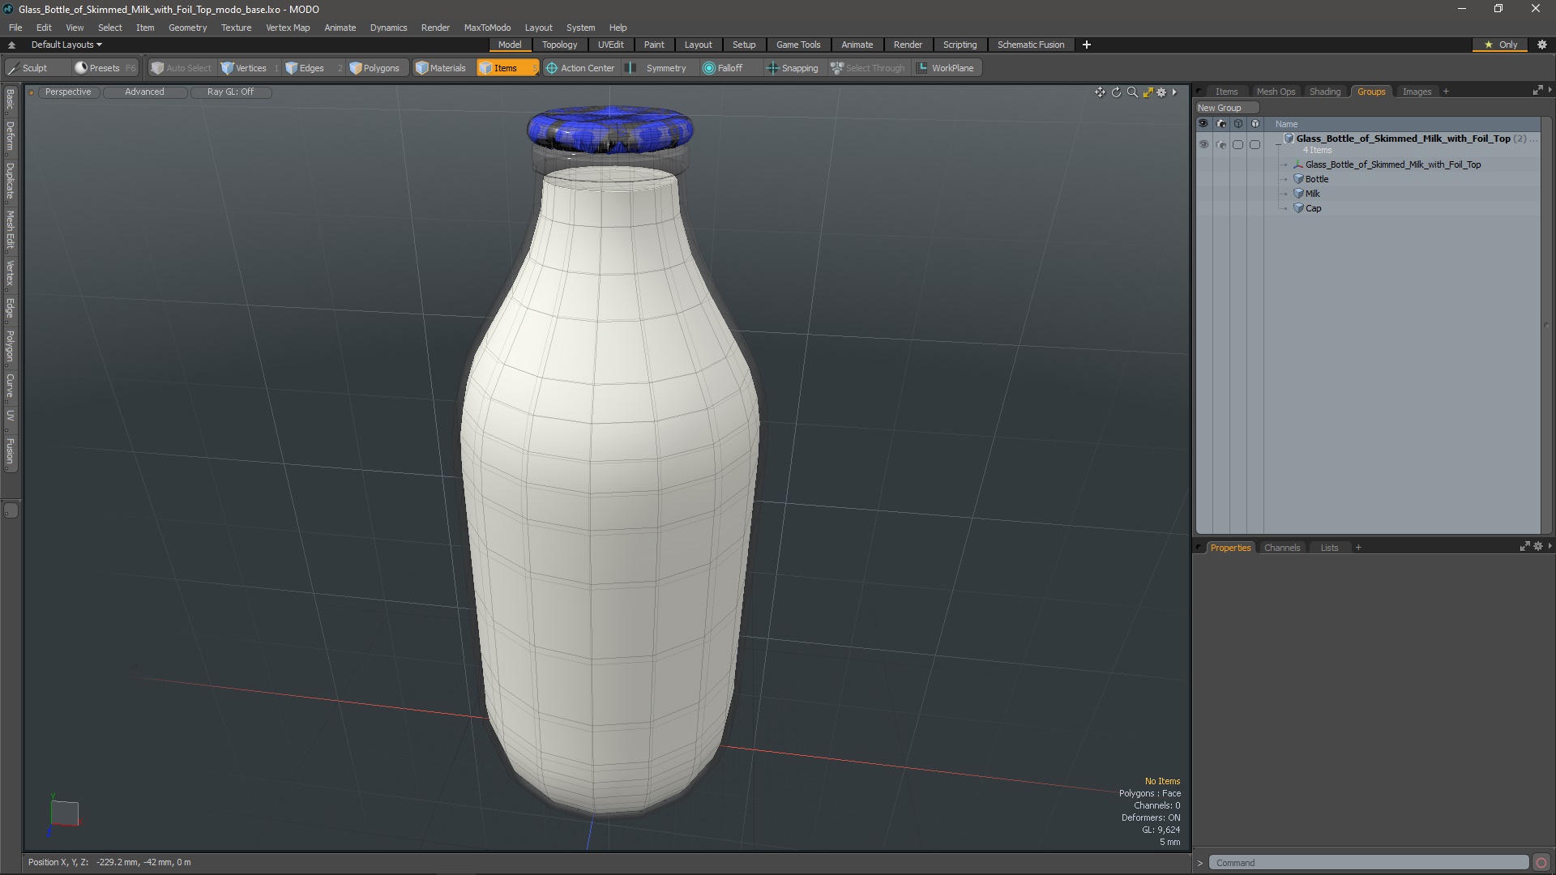
Task: Click the New Group button
Action: (1227, 108)
